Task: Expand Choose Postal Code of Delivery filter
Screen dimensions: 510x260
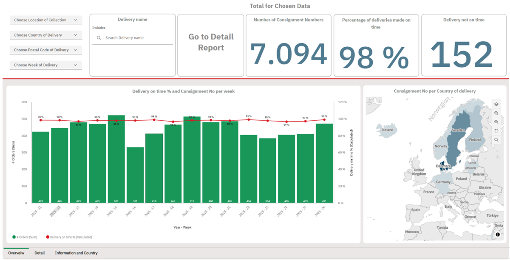Action: pyautogui.click(x=46, y=50)
